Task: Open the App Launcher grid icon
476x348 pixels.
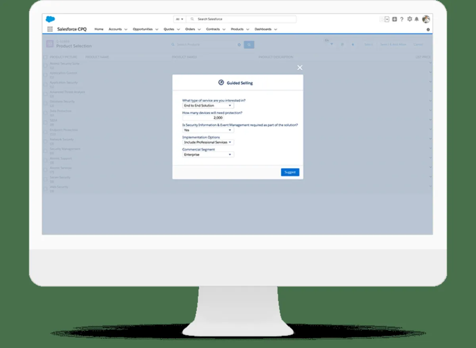Action: [x=50, y=29]
